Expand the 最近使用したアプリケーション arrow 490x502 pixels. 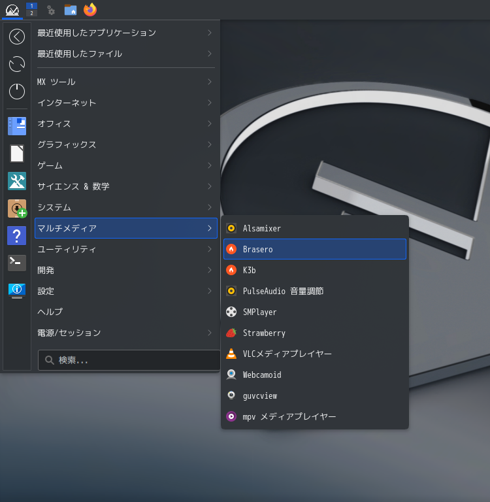210,33
